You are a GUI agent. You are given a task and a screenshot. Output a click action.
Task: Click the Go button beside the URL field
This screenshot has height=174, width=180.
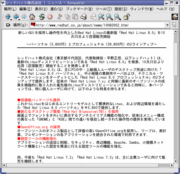pos(174,25)
